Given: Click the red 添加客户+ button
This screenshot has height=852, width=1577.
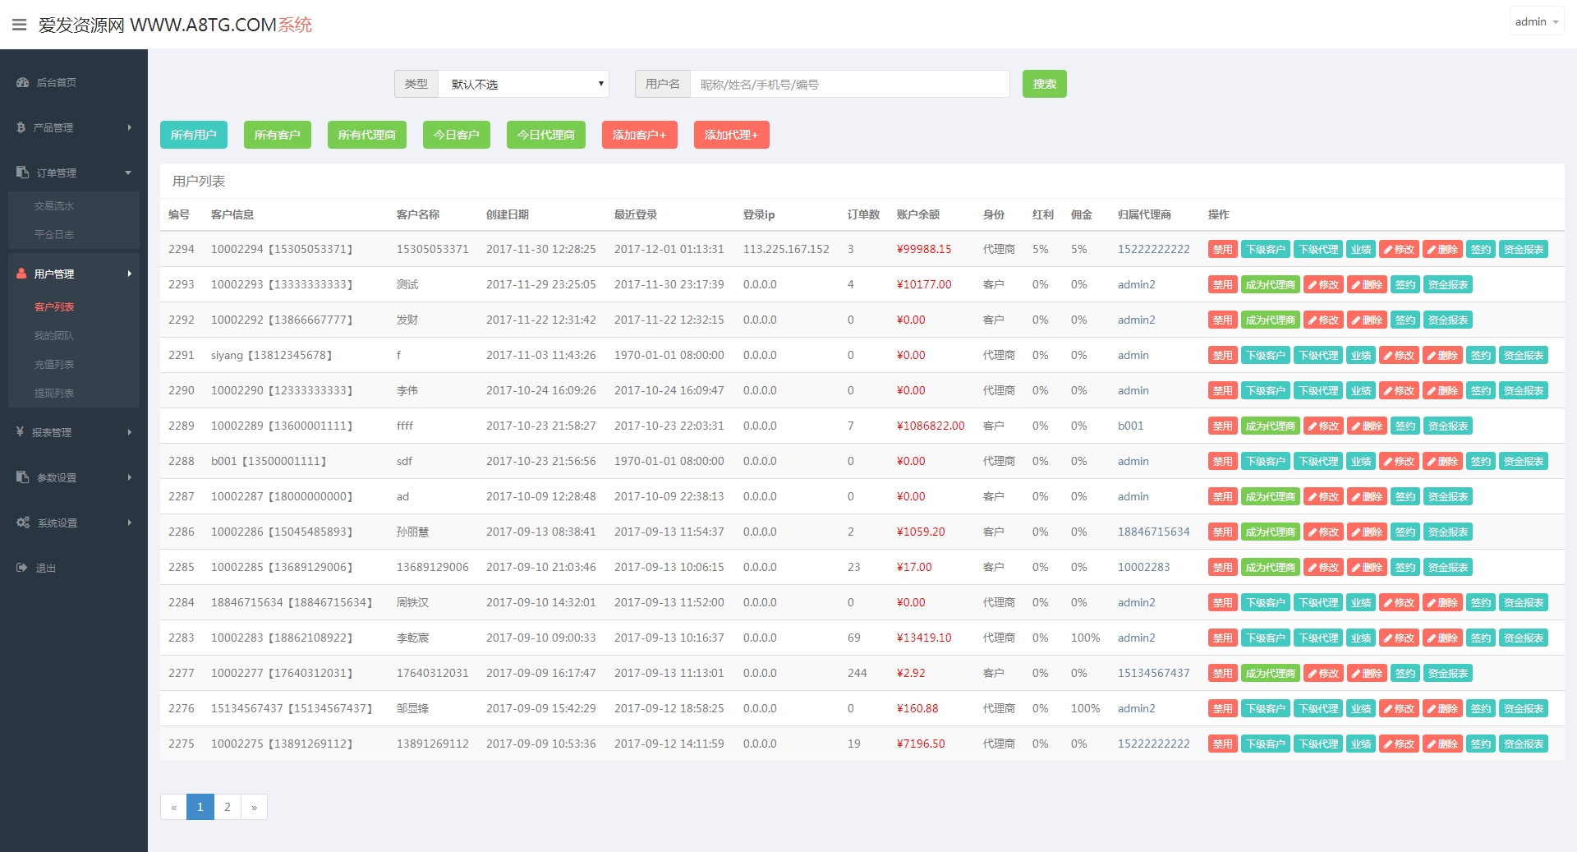Looking at the screenshot, I should pyautogui.click(x=639, y=135).
